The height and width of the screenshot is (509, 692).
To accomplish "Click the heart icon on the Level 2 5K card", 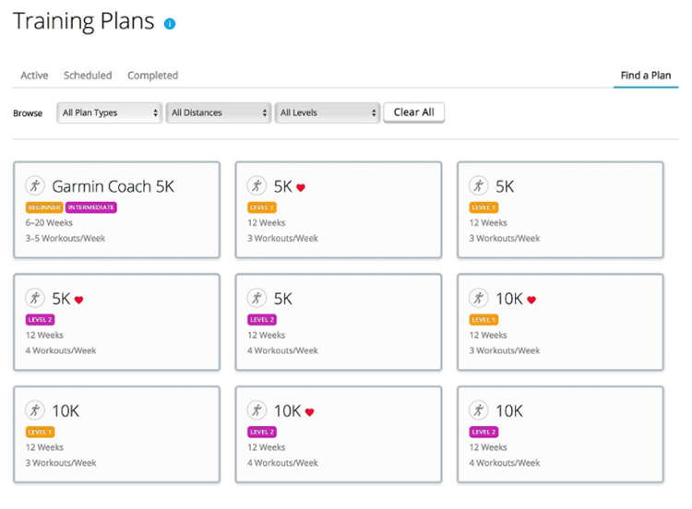I will coord(79,300).
